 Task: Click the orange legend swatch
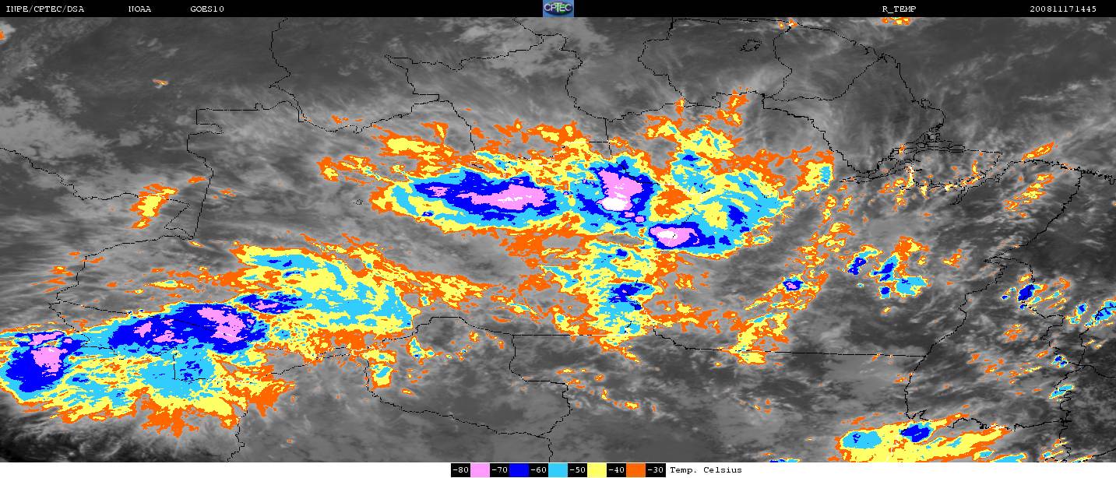tap(635, 470)
